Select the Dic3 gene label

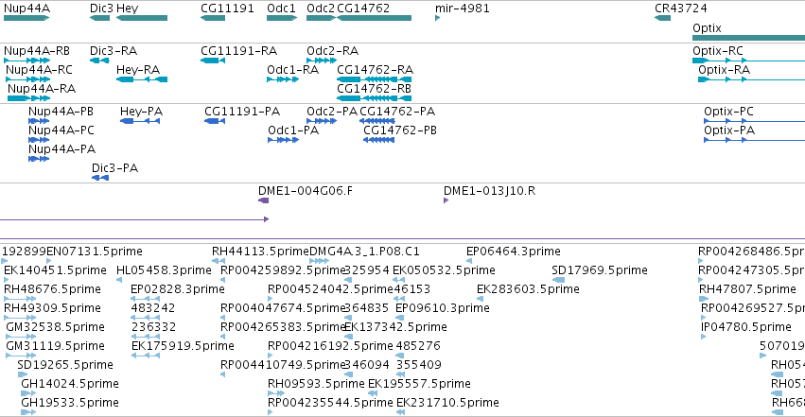click(x=101, y=9)
